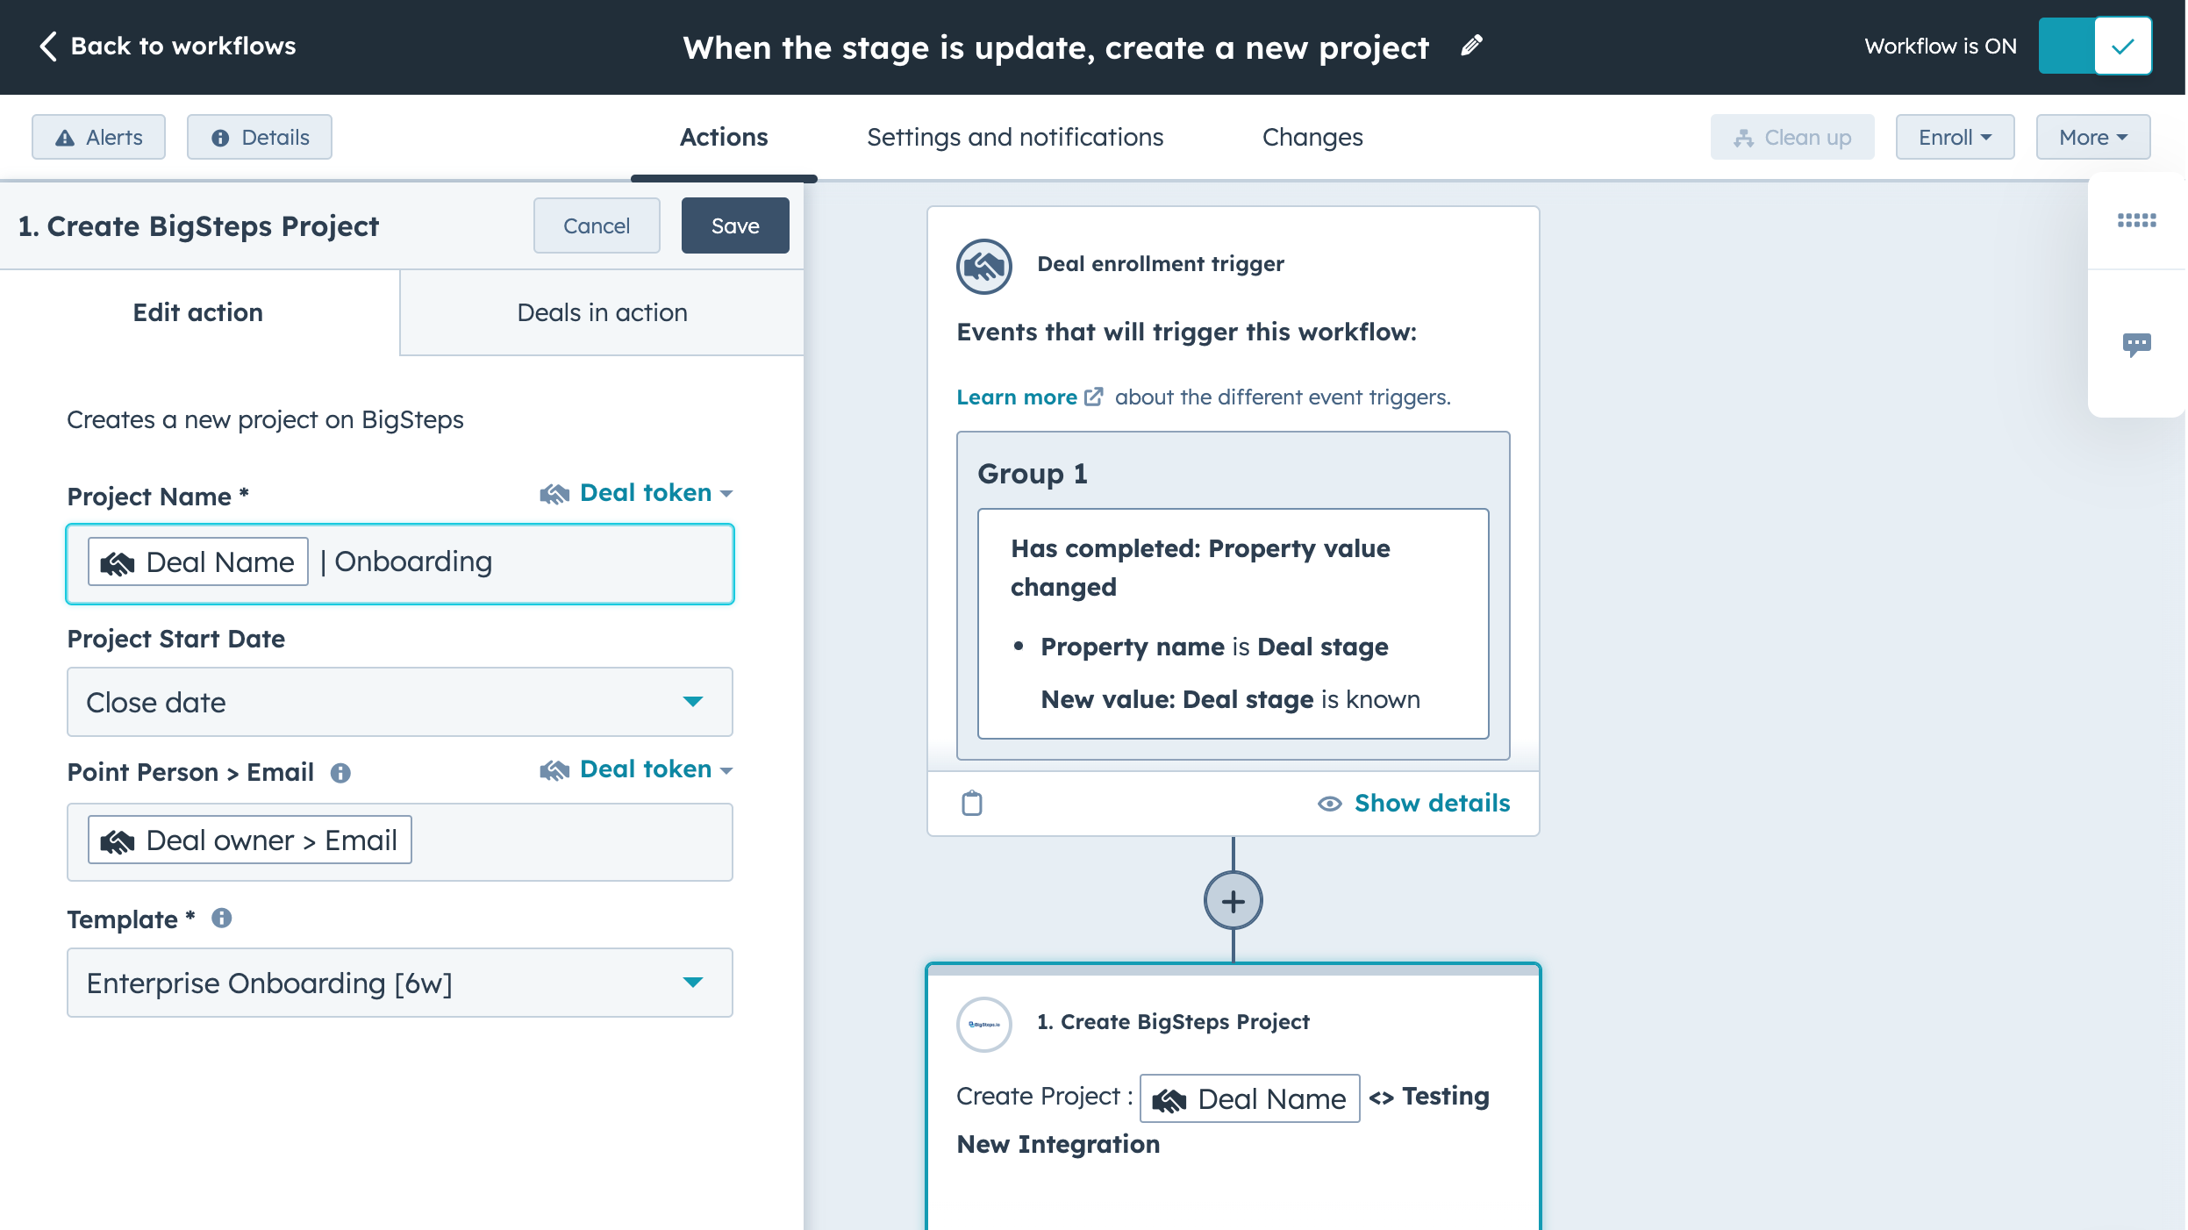This screenshot has height=1230, width=2188.
Task: Click info icon beside Point Person Email
Action: [340, 773]
